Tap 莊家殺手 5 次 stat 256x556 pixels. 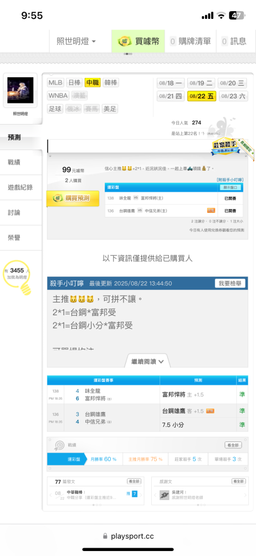click(x=188, y=459)
